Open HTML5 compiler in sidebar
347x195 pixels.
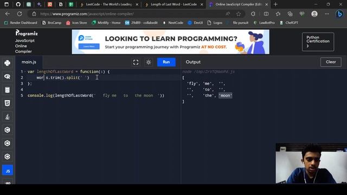(7, 103)
